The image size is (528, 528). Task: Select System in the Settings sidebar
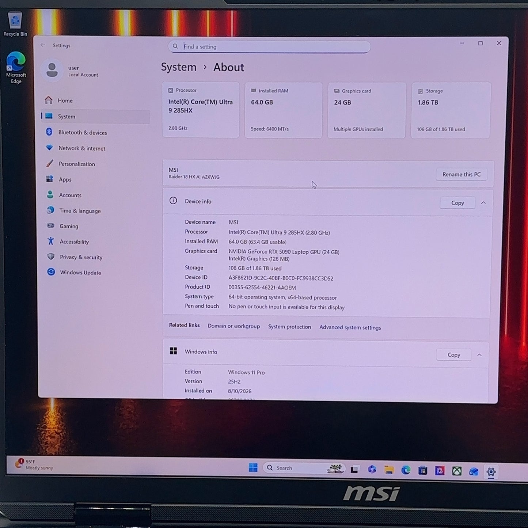pos(95,117)
